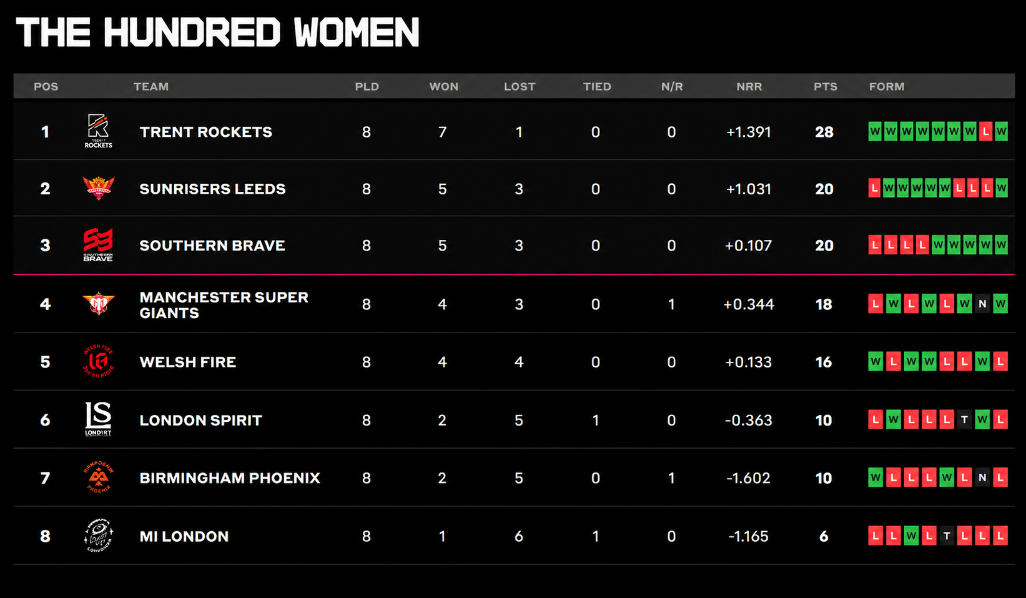
Task: Open the Manchester Super Giants team link
Action: pos(224,305)
